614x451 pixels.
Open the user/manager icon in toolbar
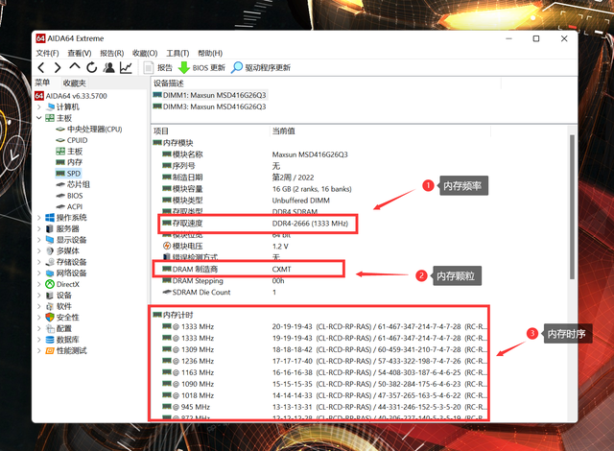(x=108, y=68)
